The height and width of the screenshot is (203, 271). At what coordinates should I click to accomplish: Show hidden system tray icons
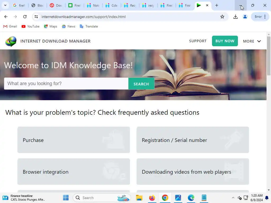233,198
